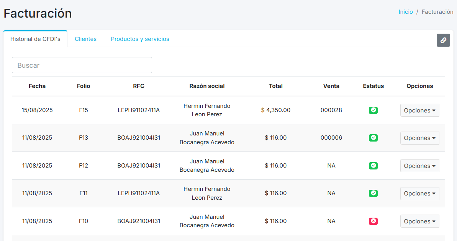Click red cancelled status icon for folio F10

(x=373, y=221)
